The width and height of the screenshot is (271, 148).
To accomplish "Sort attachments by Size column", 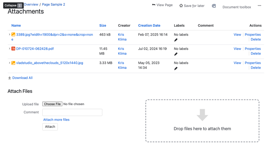I will [x=103, y=26].
